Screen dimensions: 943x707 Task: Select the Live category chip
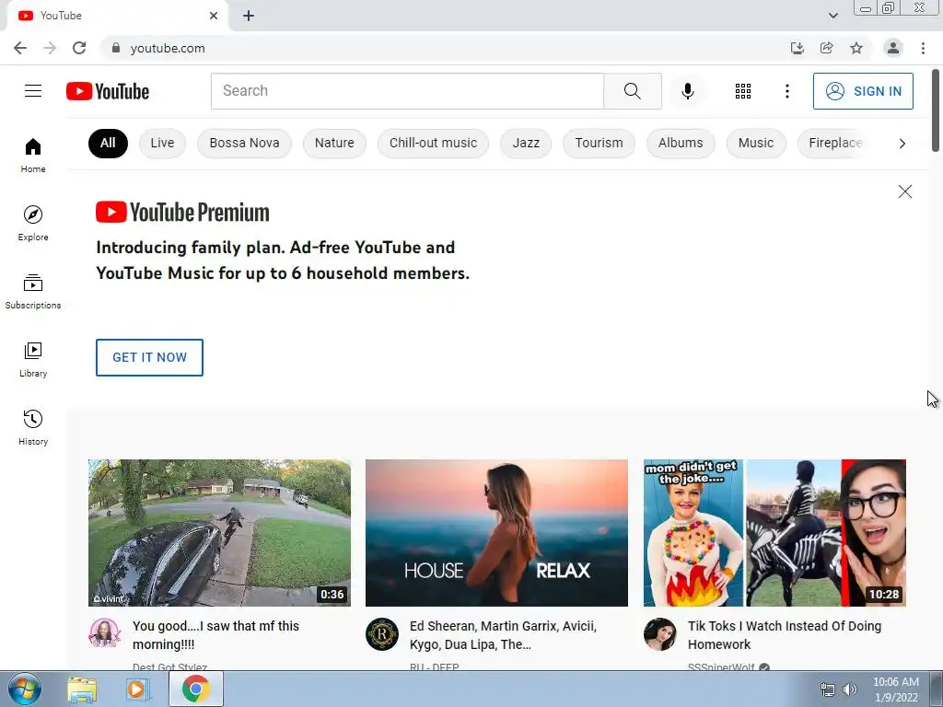click(x=162, y=143)
